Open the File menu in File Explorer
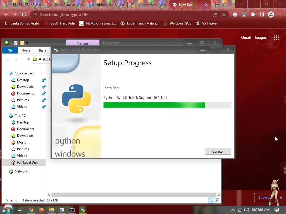 point(10,50)
